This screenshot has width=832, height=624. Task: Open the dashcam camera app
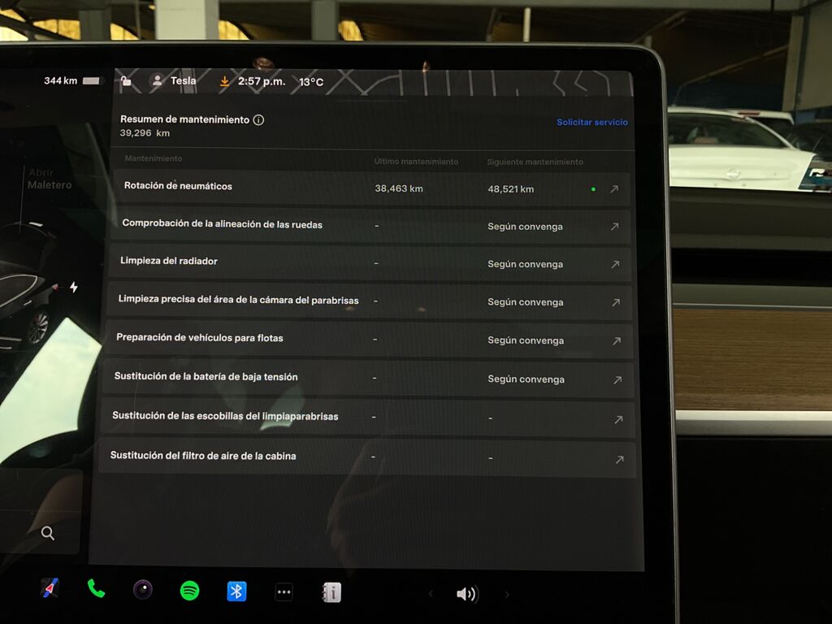143,590
